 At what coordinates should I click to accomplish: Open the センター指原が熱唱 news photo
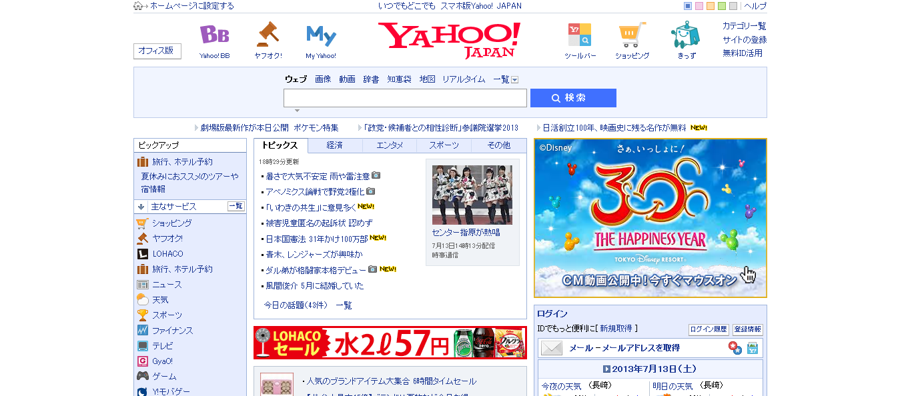tap(472, 195)
